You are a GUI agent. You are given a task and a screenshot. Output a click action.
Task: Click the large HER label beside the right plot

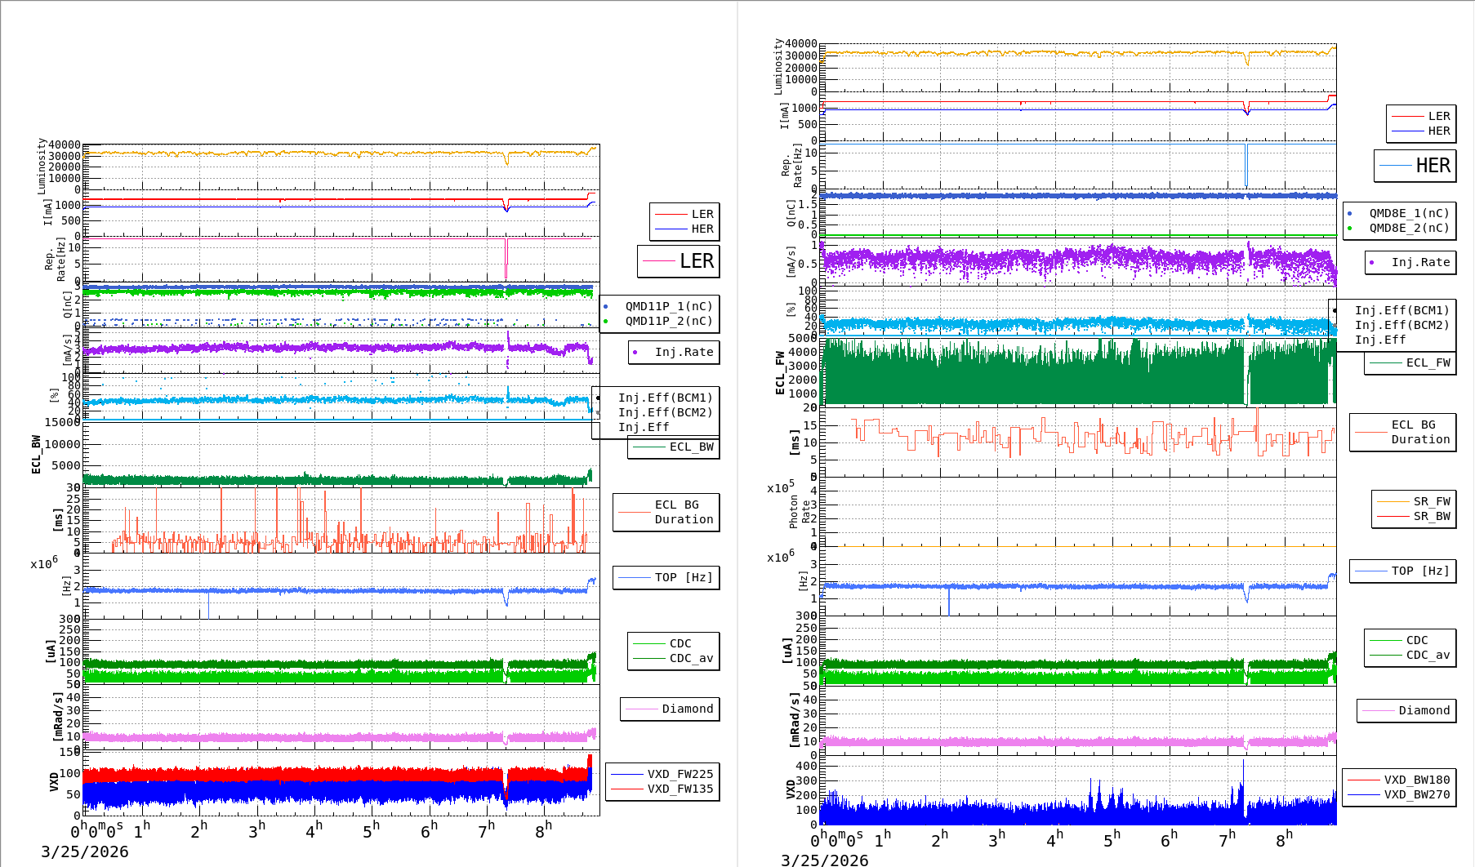(1433, 166)
